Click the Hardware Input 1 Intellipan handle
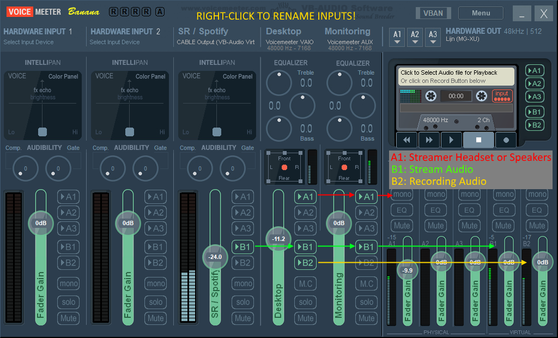 tap(43, 132)
